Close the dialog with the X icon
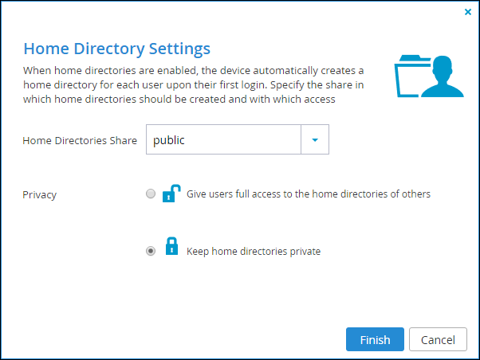Screen dimensions: 480x360 pyautogui.click(x=468, y=12)
